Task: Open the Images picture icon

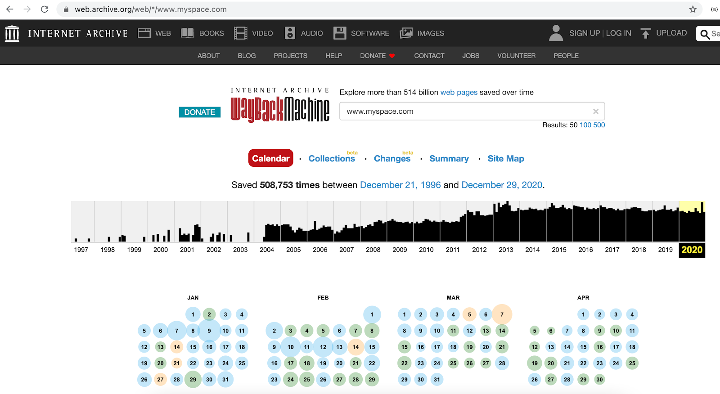Action: (x=406, y=33)
